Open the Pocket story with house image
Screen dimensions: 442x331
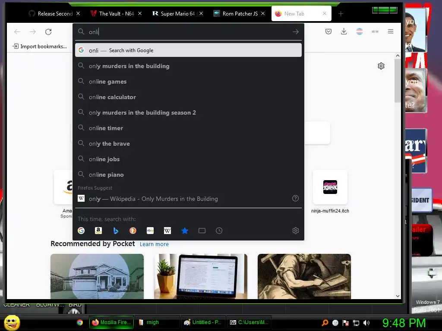[x=97, y=276]
